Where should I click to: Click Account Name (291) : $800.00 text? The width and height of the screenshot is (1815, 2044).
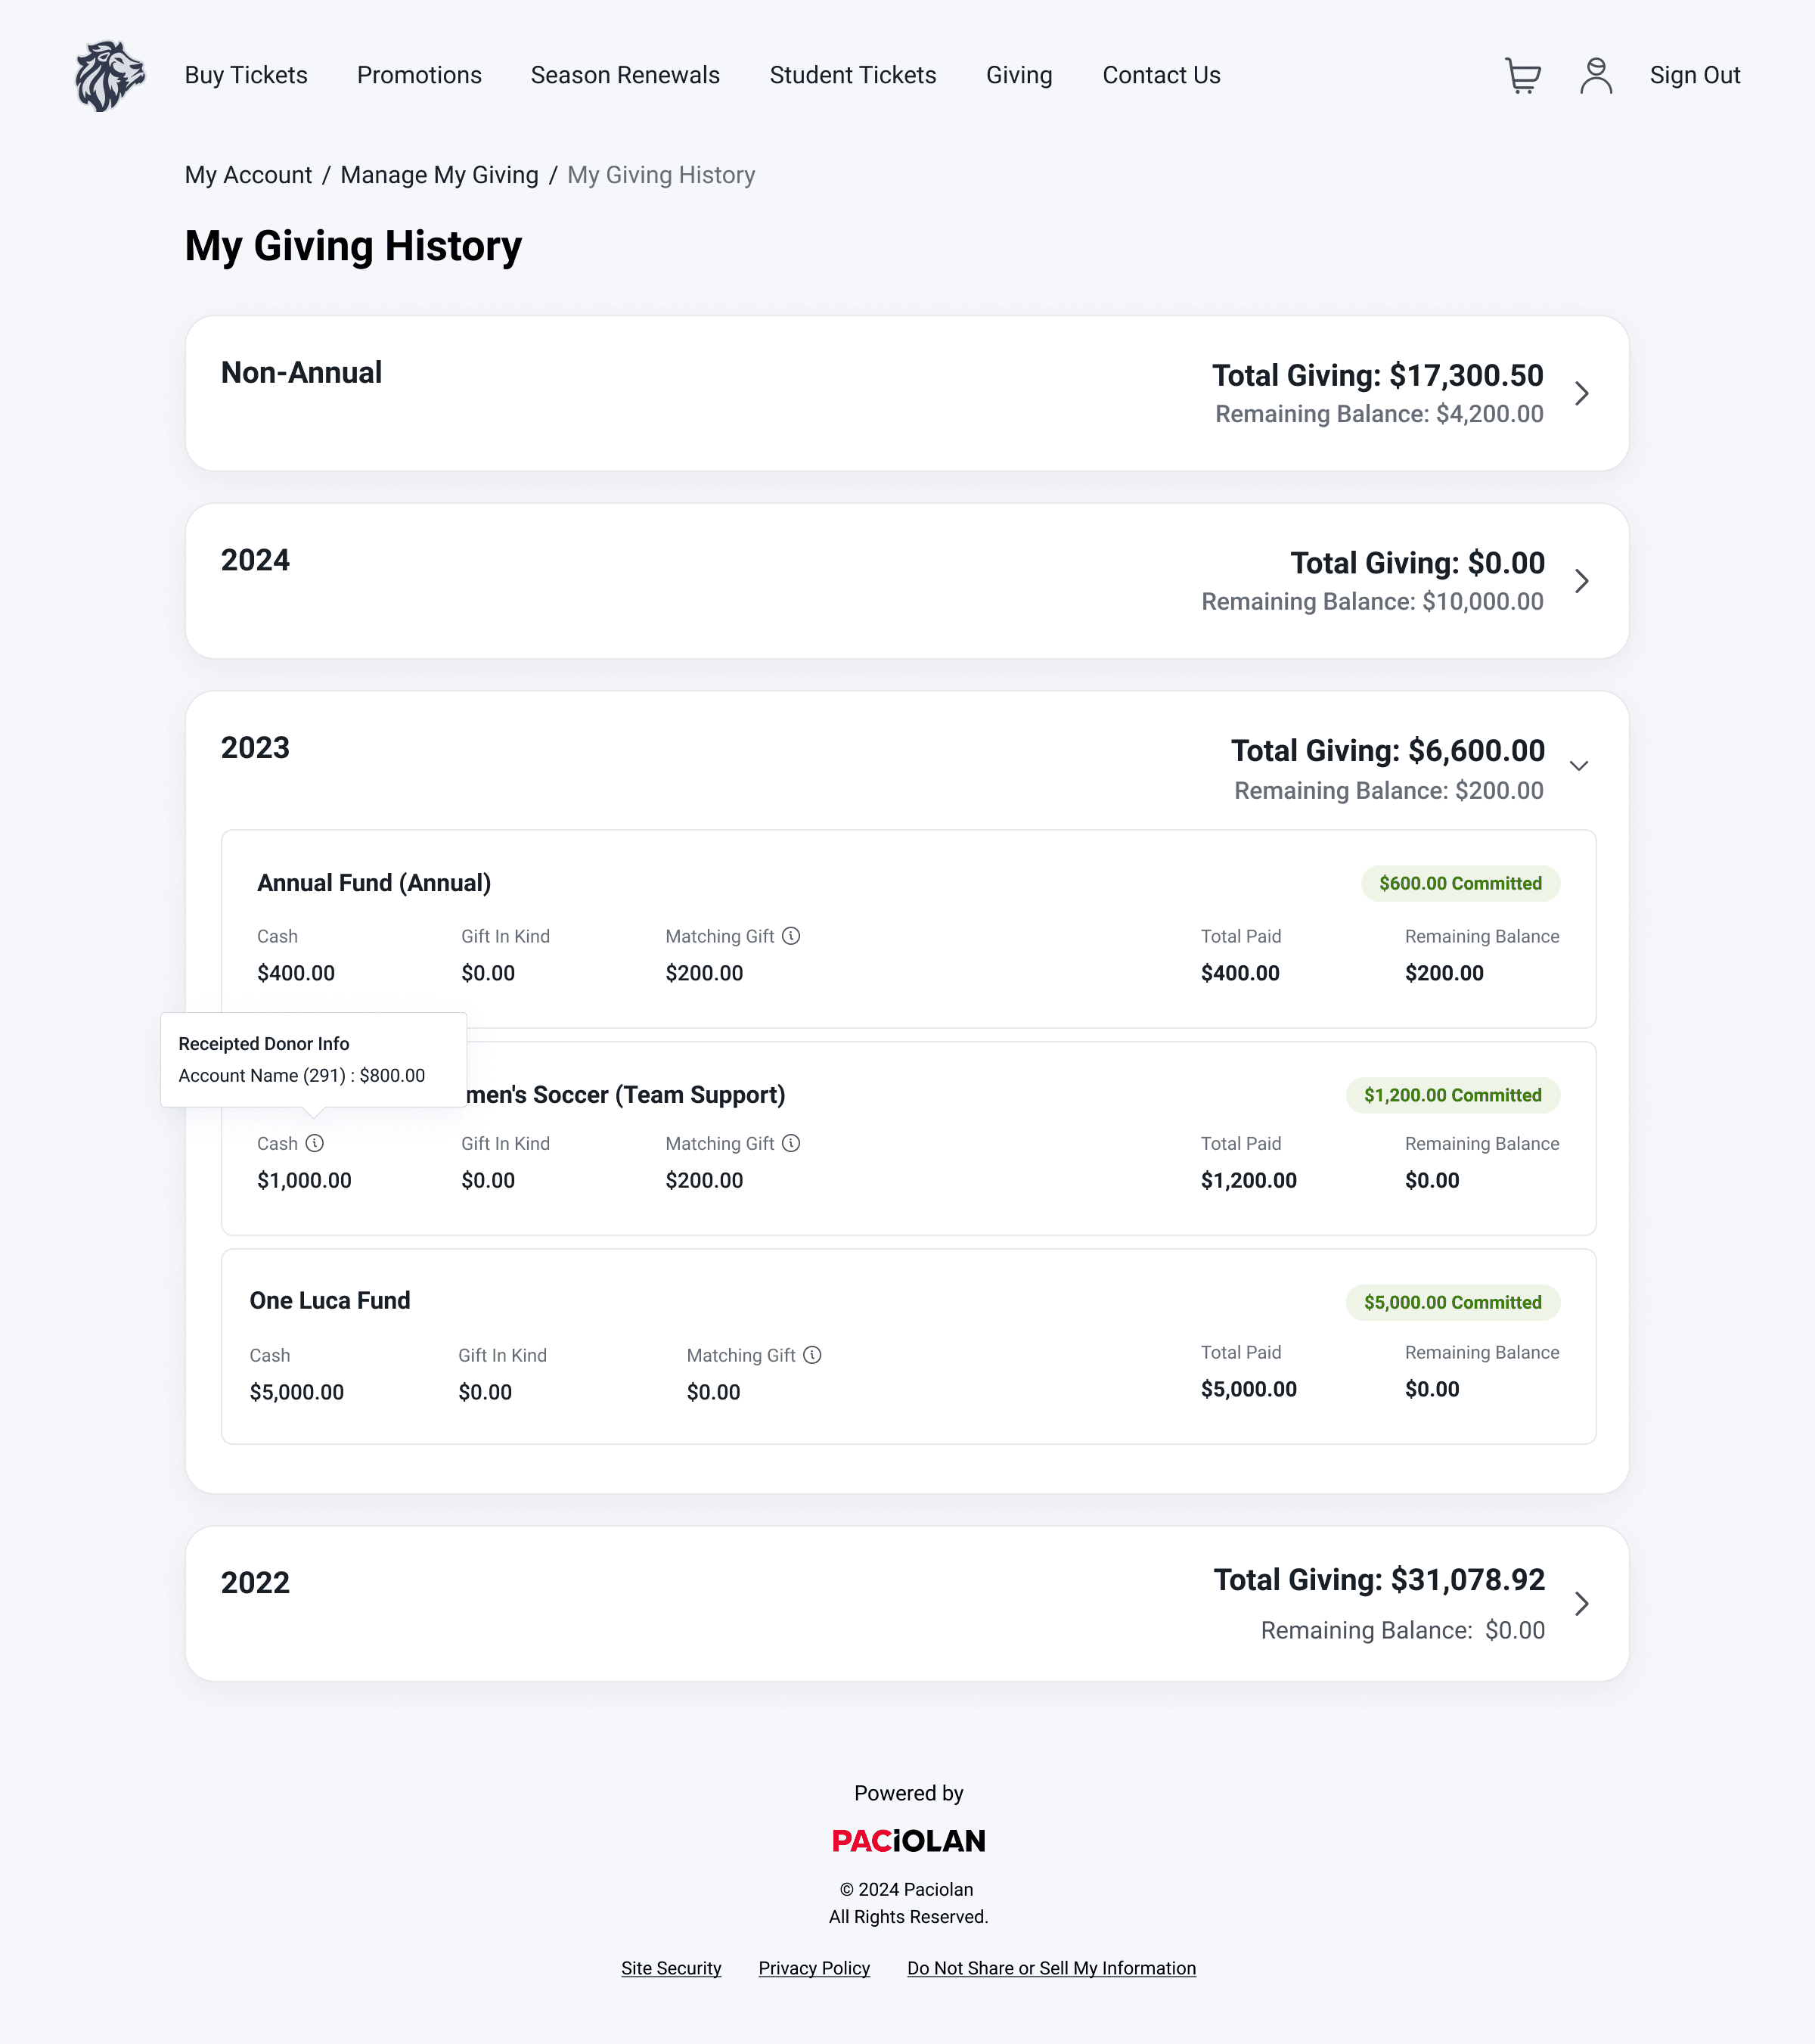click(302, 1076)
